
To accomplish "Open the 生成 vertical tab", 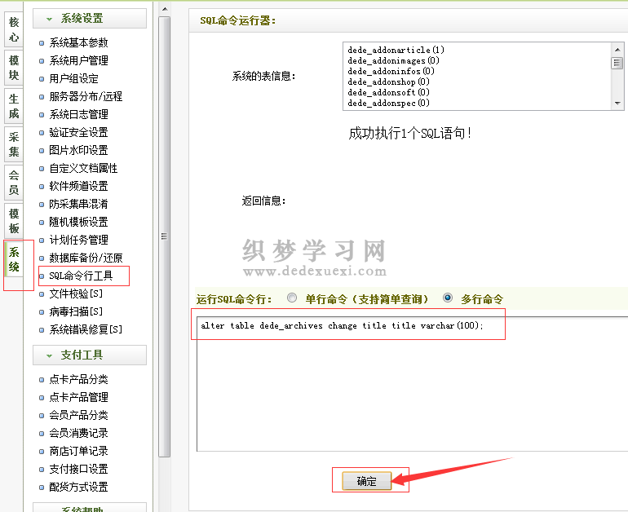I will point(14,107).
